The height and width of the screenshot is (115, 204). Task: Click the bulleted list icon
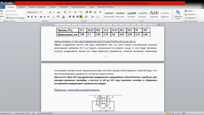(70, 12)
